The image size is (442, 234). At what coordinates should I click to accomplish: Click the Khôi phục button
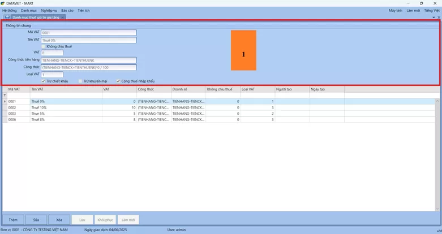pyautogui.click(x=105, y=220)
